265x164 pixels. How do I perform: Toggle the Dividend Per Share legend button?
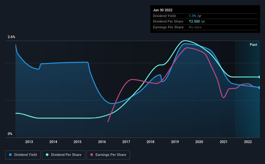click(x=64, y=155)
